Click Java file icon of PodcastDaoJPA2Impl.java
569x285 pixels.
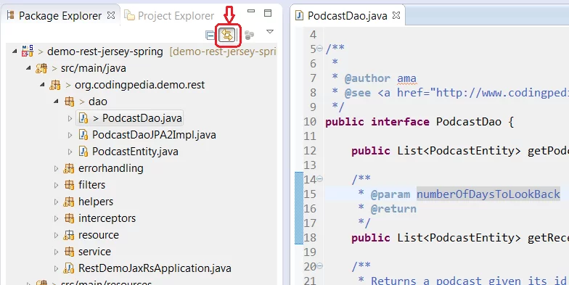click(83, 135)
